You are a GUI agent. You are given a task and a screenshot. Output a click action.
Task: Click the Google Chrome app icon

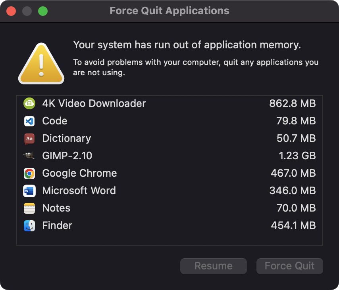(x=29, y=174)
